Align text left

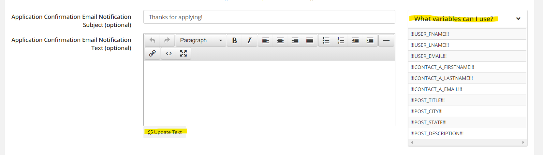(266, 40)
